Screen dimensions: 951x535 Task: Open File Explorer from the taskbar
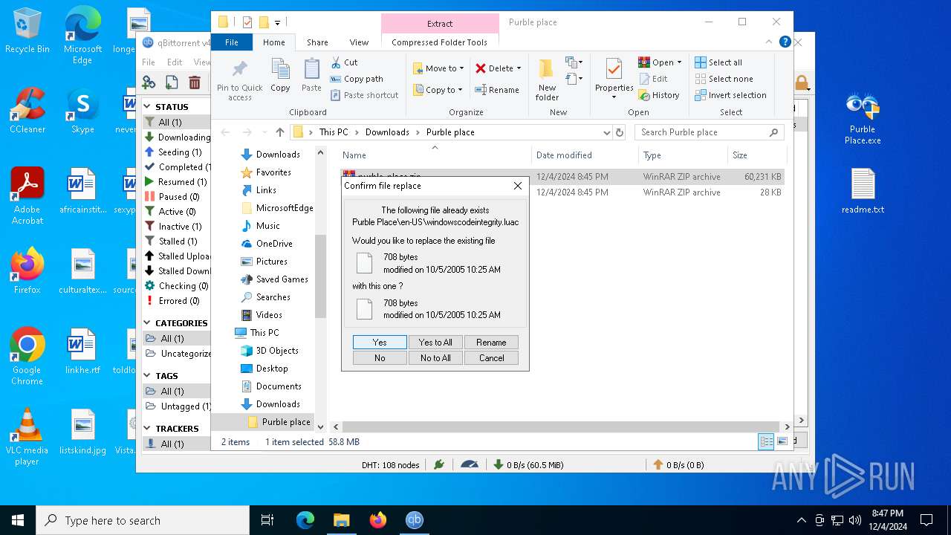pos(342,520)
